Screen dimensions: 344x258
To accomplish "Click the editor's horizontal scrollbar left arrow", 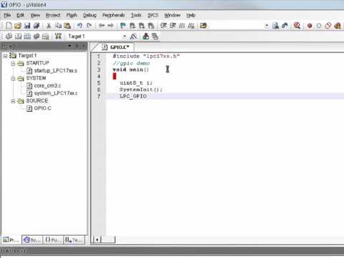I will [97, 239].
